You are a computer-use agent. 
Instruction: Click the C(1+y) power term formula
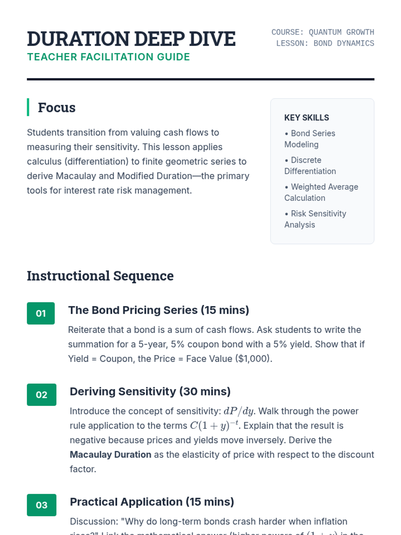click(214, 425)
